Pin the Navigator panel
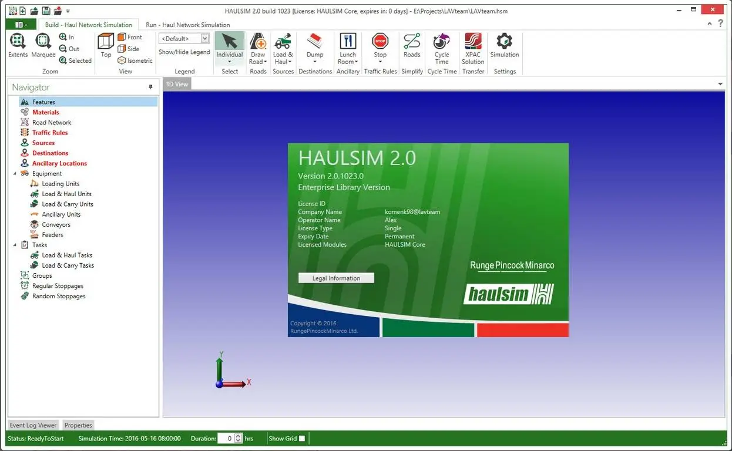The width and height of the screenshot is (732, 451). click(150, 87)
